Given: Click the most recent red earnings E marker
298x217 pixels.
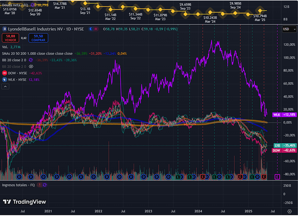Looking at the screenshot, I should tap(264, 177).
